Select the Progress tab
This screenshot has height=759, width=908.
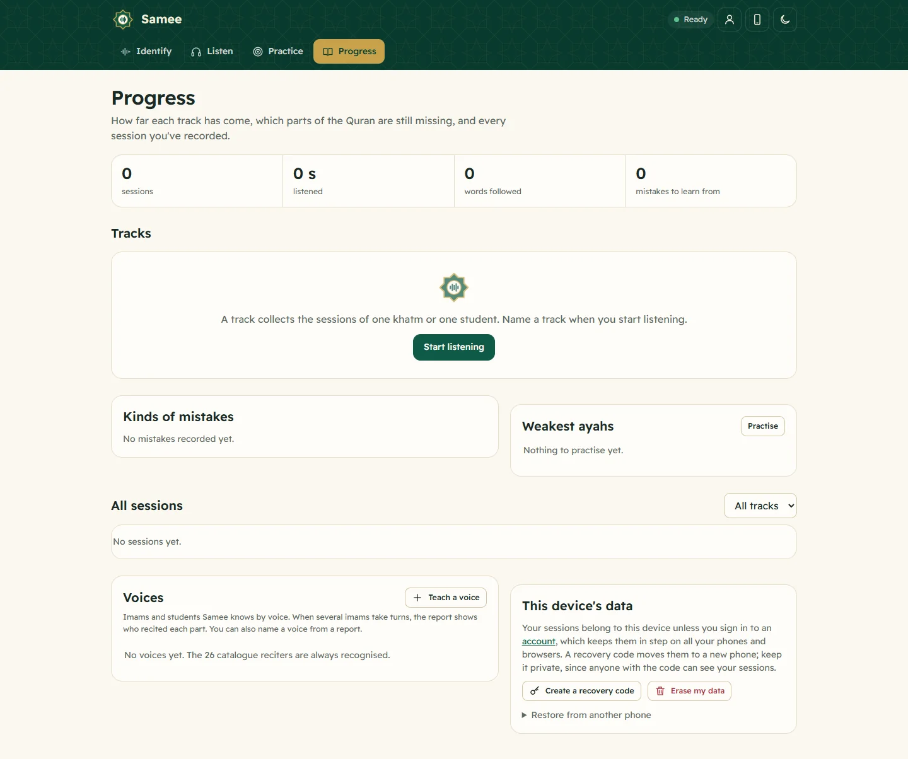[349, 52]
